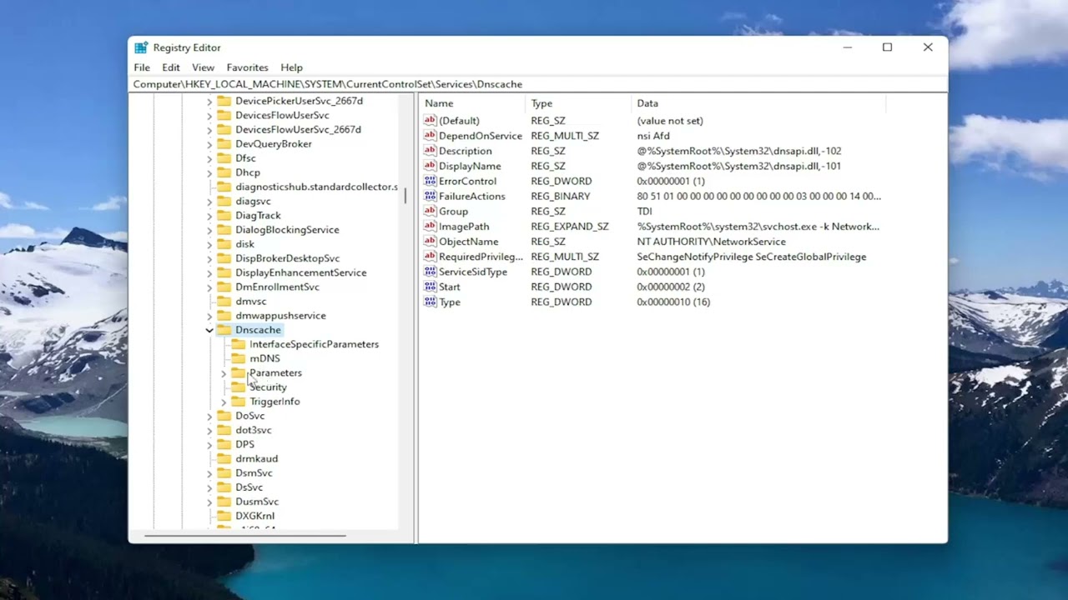
Task: Select the drmkaud key
Action: (256, 459)
